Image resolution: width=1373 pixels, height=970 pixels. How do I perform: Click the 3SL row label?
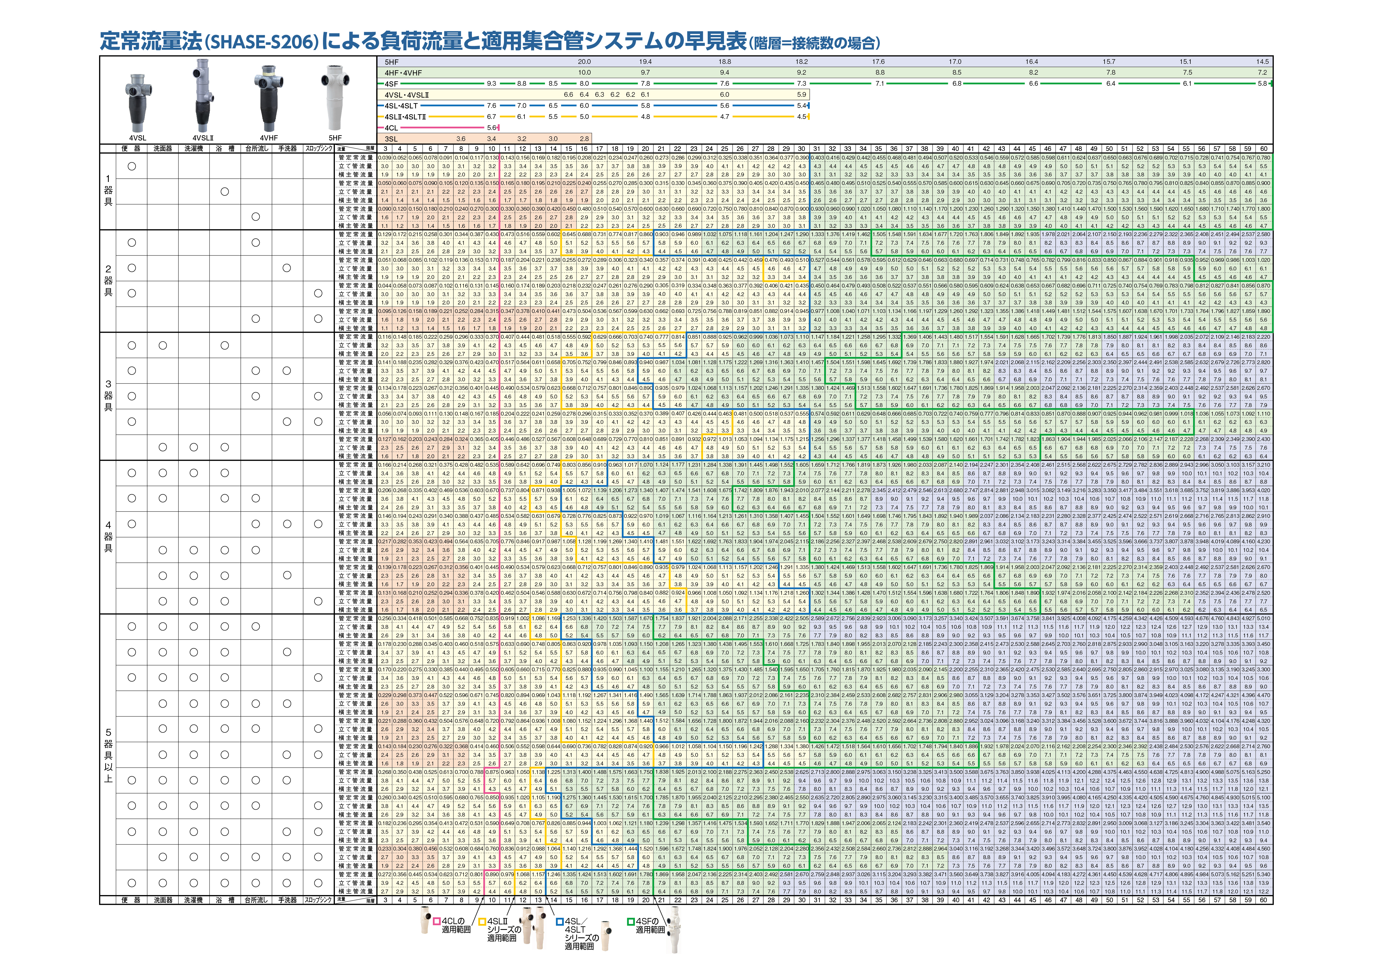[391, 139]
